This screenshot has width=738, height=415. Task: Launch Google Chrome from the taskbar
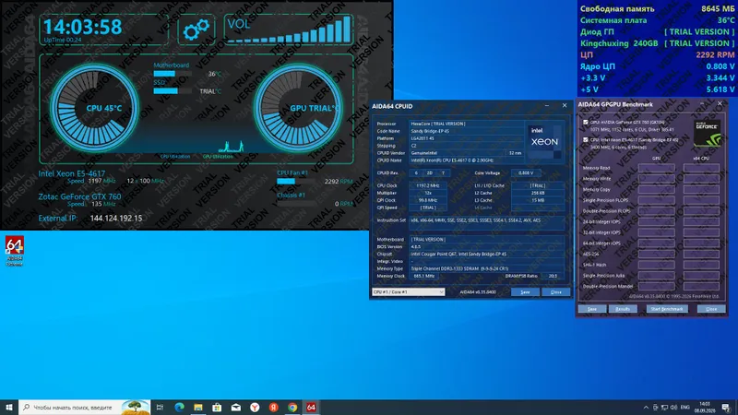[x=292, y=407]
